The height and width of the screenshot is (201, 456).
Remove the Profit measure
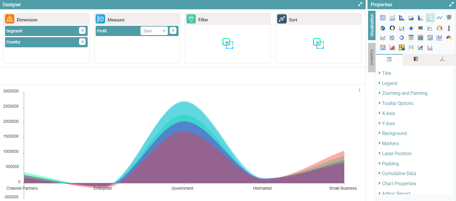click(173, 31)
